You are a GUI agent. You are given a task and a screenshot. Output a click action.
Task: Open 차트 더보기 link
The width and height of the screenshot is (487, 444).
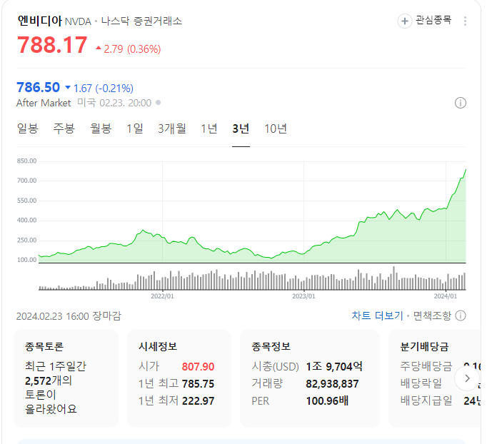tap(377, 316)
